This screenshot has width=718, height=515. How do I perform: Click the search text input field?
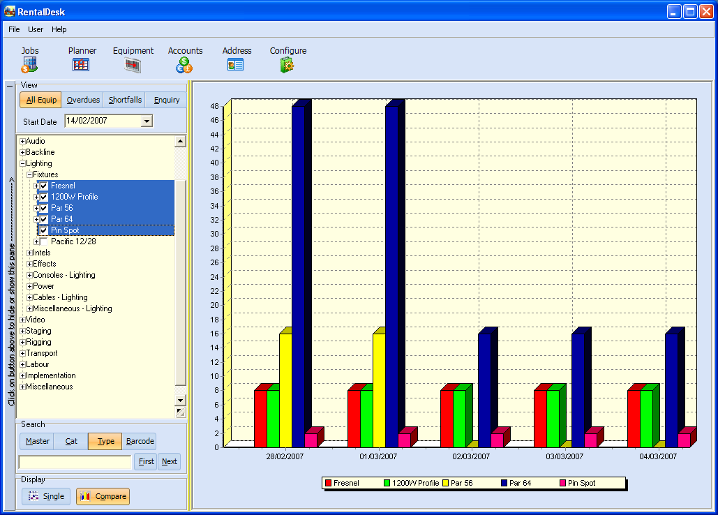(75, 462)
